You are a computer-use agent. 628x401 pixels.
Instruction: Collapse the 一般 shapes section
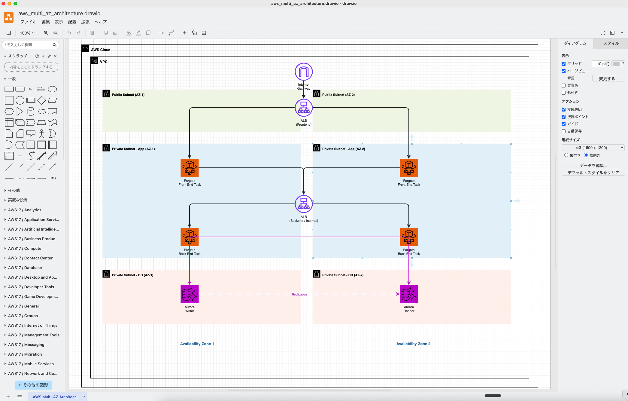tap(12, 79)
